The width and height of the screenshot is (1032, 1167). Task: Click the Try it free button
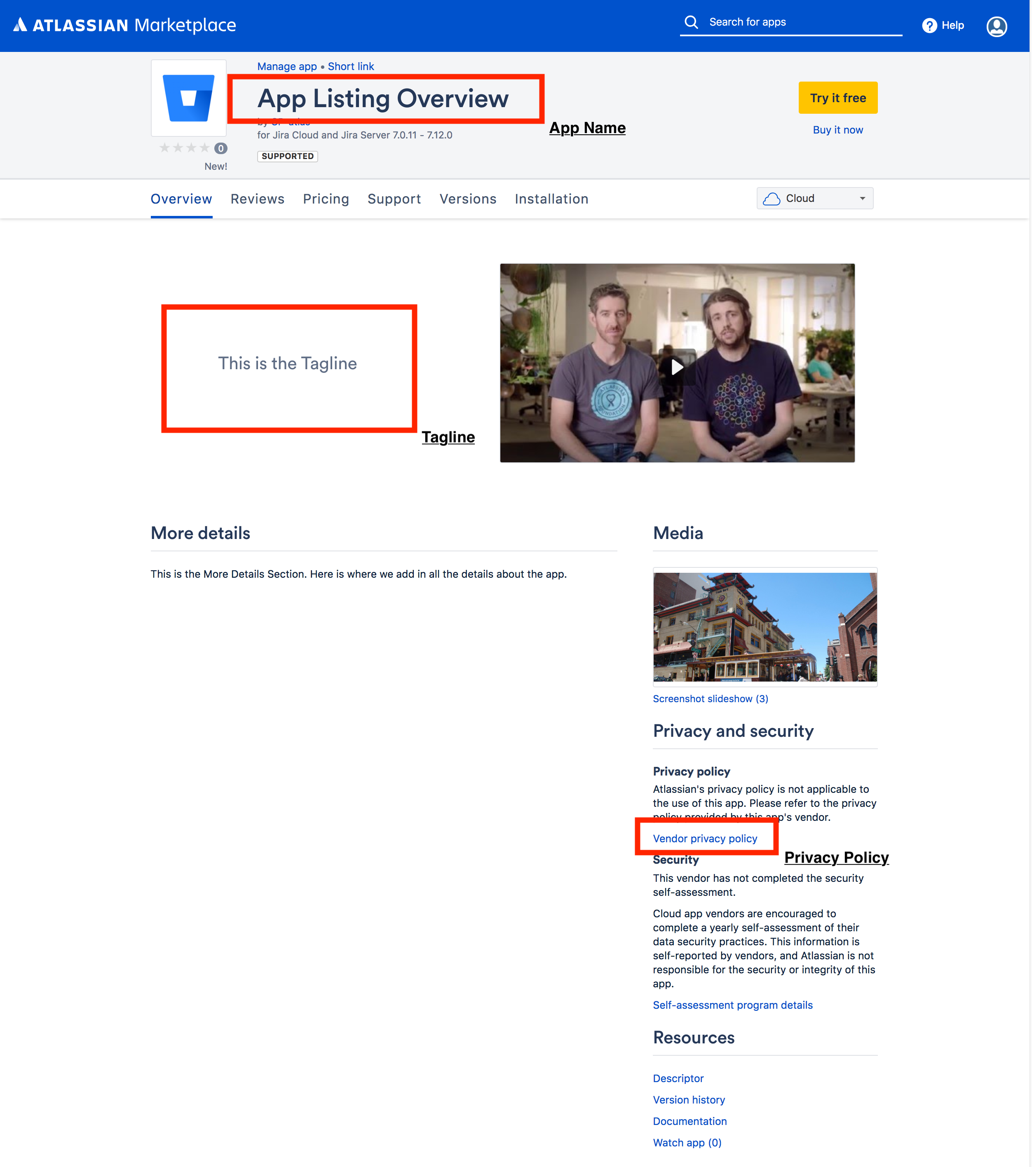coord(839,98)
